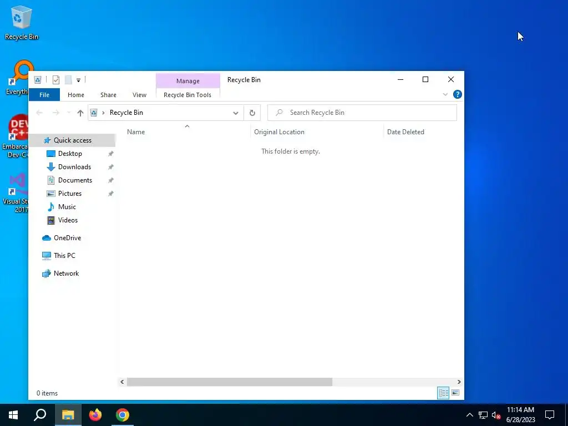Click File Explorer on the taskbar
Viewport: 568px width, 426px height.
68,415
